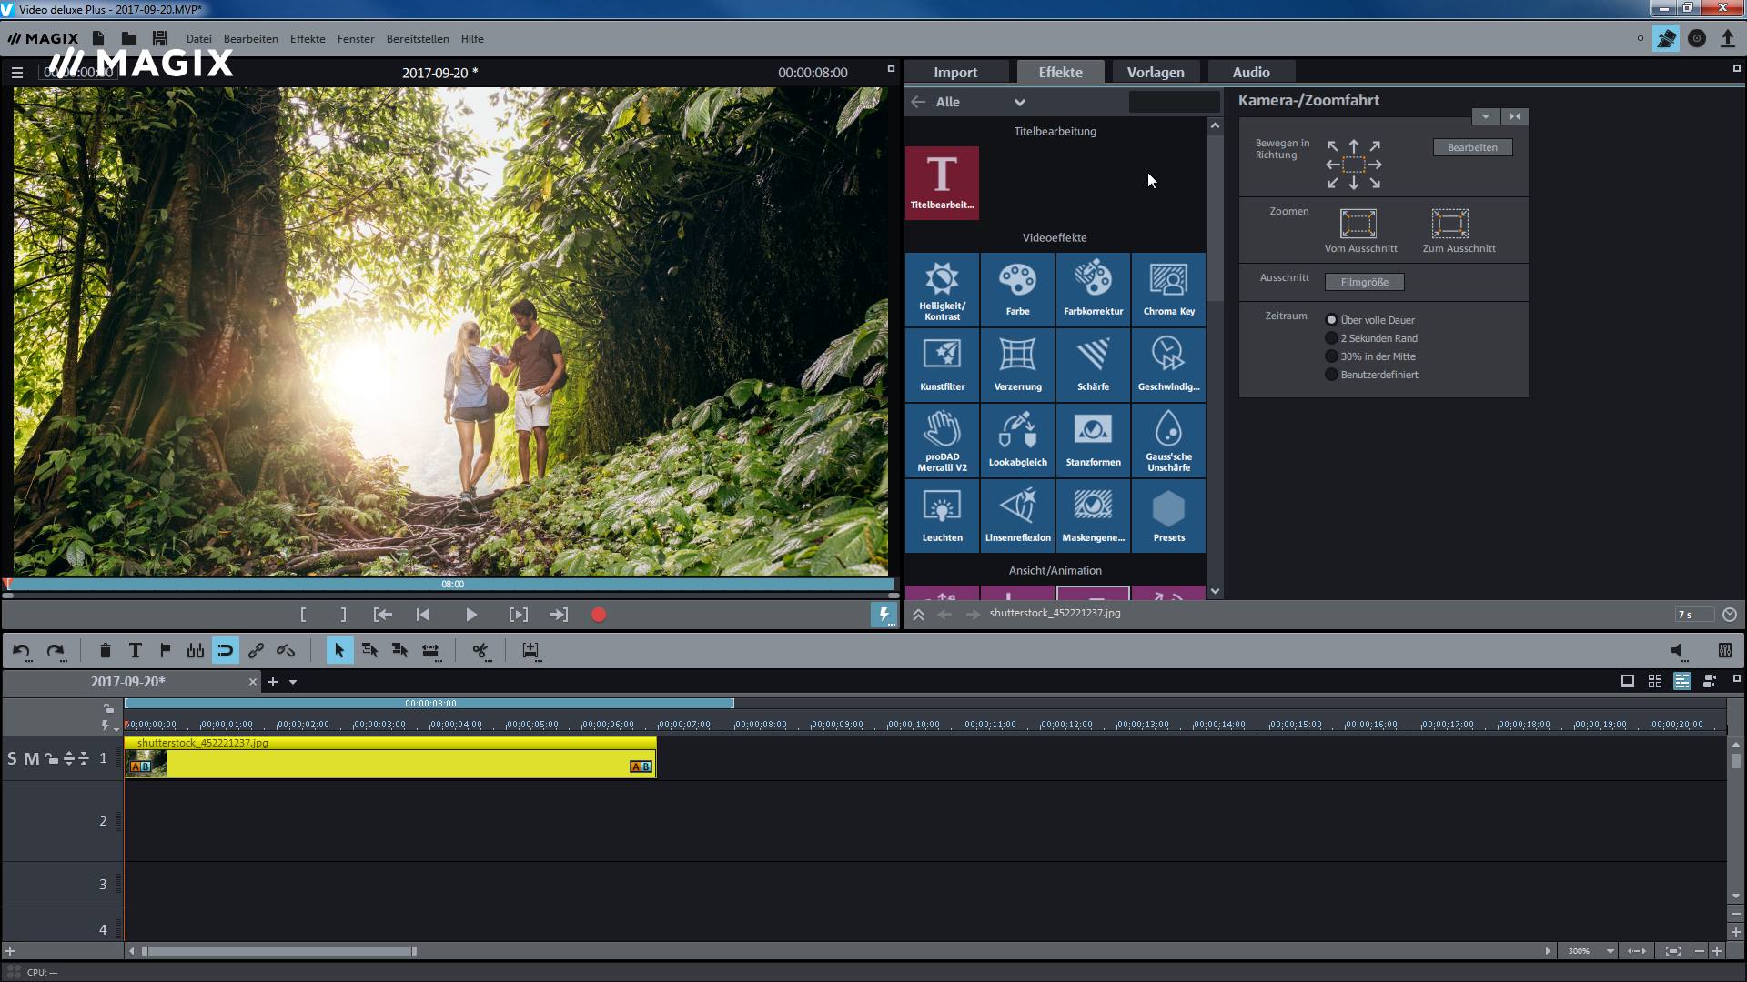Collapse the effect panel with double chevron
Image resolution: width=1747 pixels, height=982 pixels.
[x=918, y=616]
